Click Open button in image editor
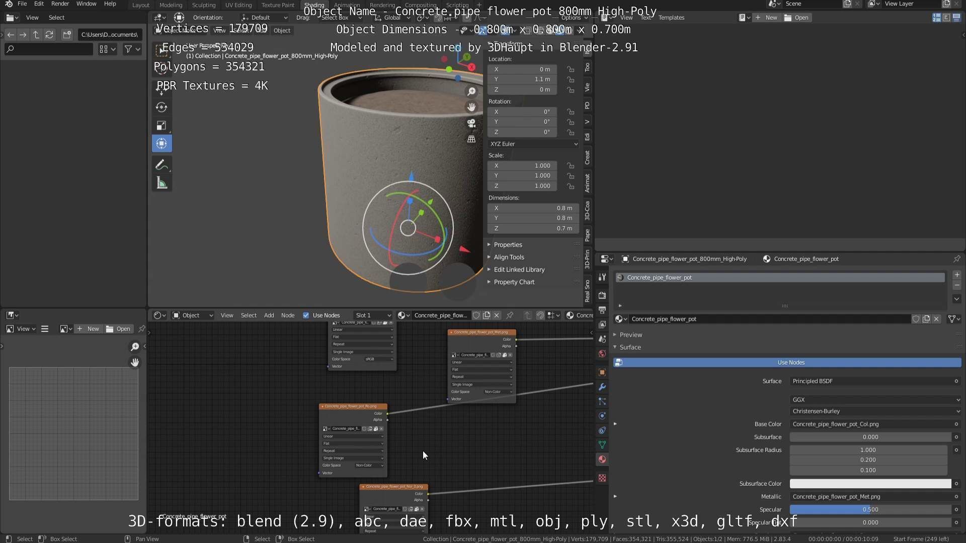 118,329
